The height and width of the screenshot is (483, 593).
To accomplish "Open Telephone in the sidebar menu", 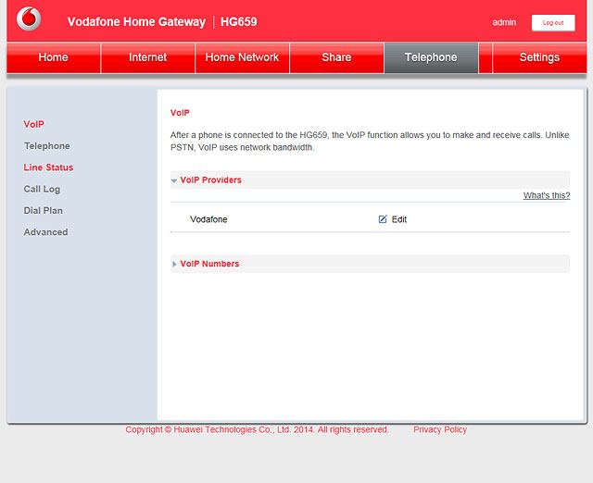I will tap(47, 146).
